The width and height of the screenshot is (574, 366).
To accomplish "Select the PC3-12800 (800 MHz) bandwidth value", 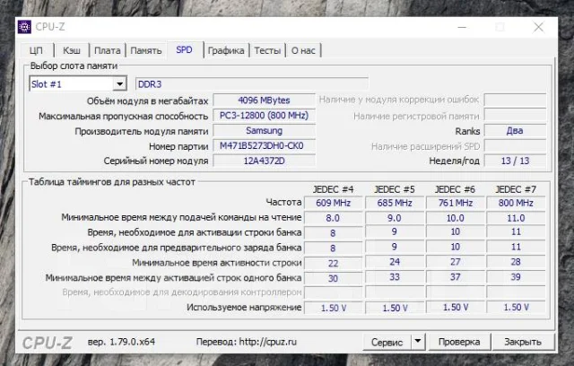I will 264,116.
